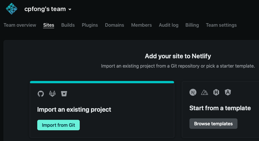Open Team settings tab

click(x=221, y=25)
